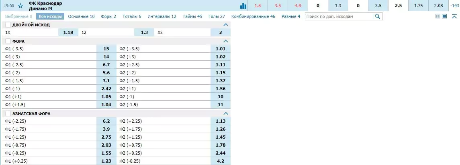Screen dimensions: 460x165
Task: Switch to two-column layout icon
Action: coord(438,16)
